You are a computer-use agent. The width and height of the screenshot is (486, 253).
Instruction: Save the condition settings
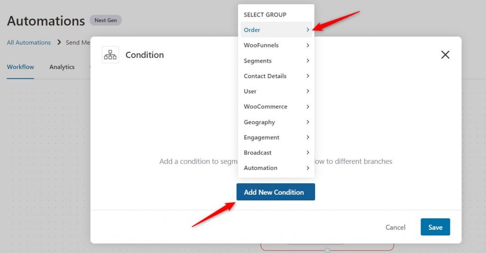tap(435, 227)
